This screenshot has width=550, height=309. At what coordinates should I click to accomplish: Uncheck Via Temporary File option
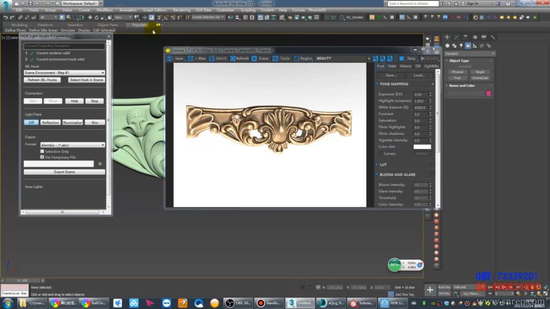coord(42,158)
